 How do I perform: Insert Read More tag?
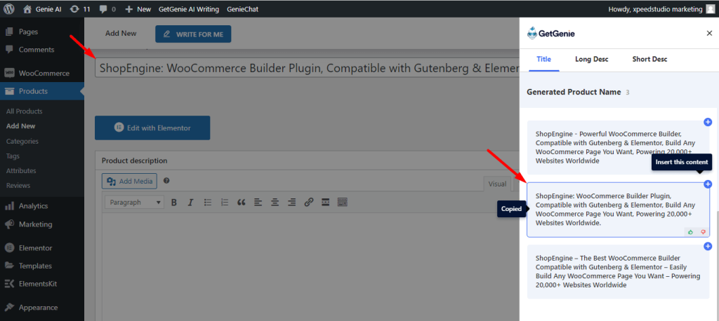[326, 202]
